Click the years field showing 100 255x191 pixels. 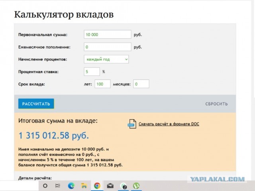coord(103,84)
